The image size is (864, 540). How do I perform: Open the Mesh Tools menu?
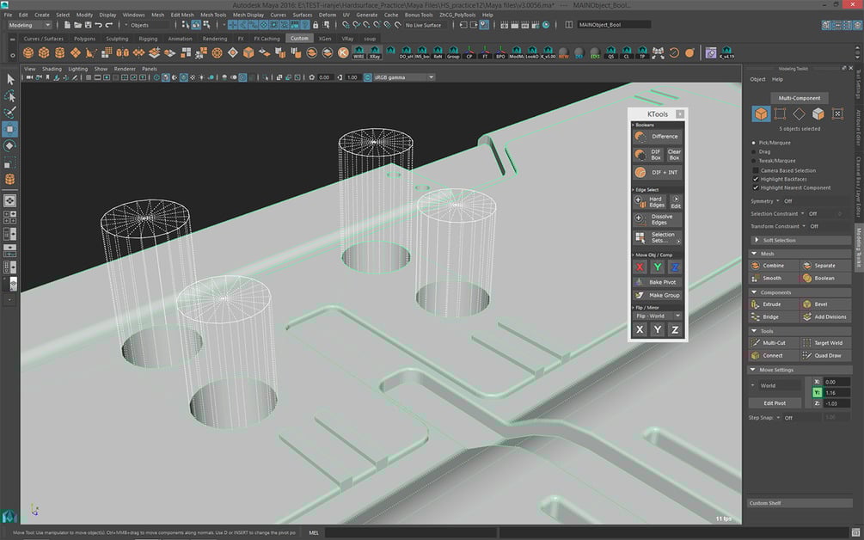click(x=213, y=15)
